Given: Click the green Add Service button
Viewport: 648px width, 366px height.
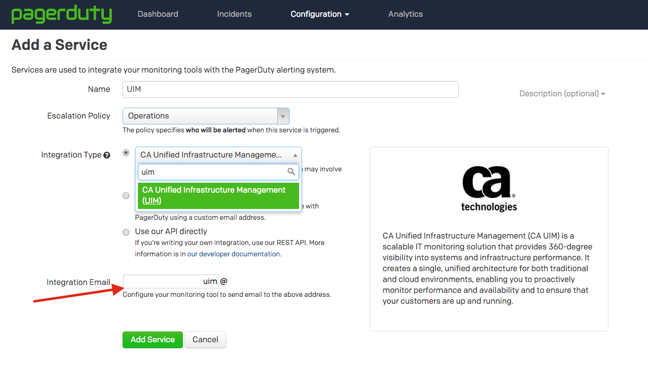Looking at the screenshot, I should [x=152, y=340].
